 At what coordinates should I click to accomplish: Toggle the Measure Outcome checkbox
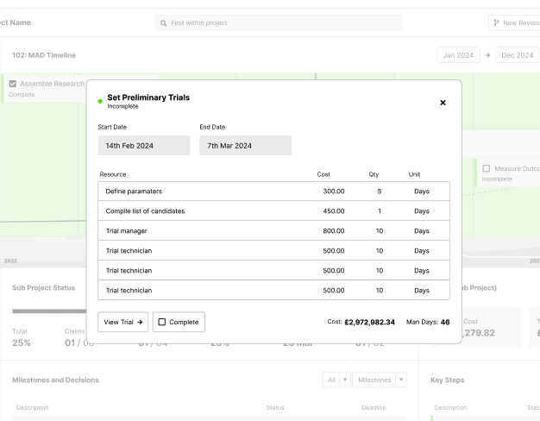pyautogui.click(x=487, y=168)
